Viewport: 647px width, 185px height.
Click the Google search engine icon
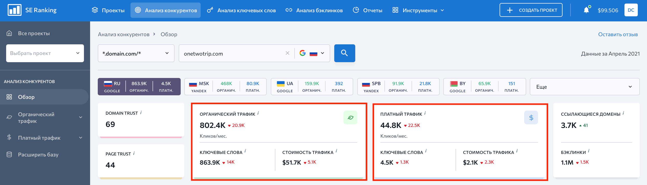pos(303,53)
